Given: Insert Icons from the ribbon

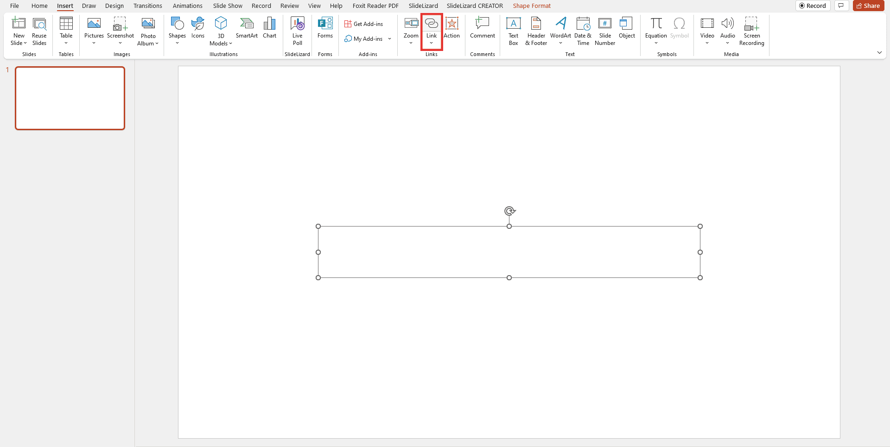Looking at the screenshot, I should [x=198, y=28].
